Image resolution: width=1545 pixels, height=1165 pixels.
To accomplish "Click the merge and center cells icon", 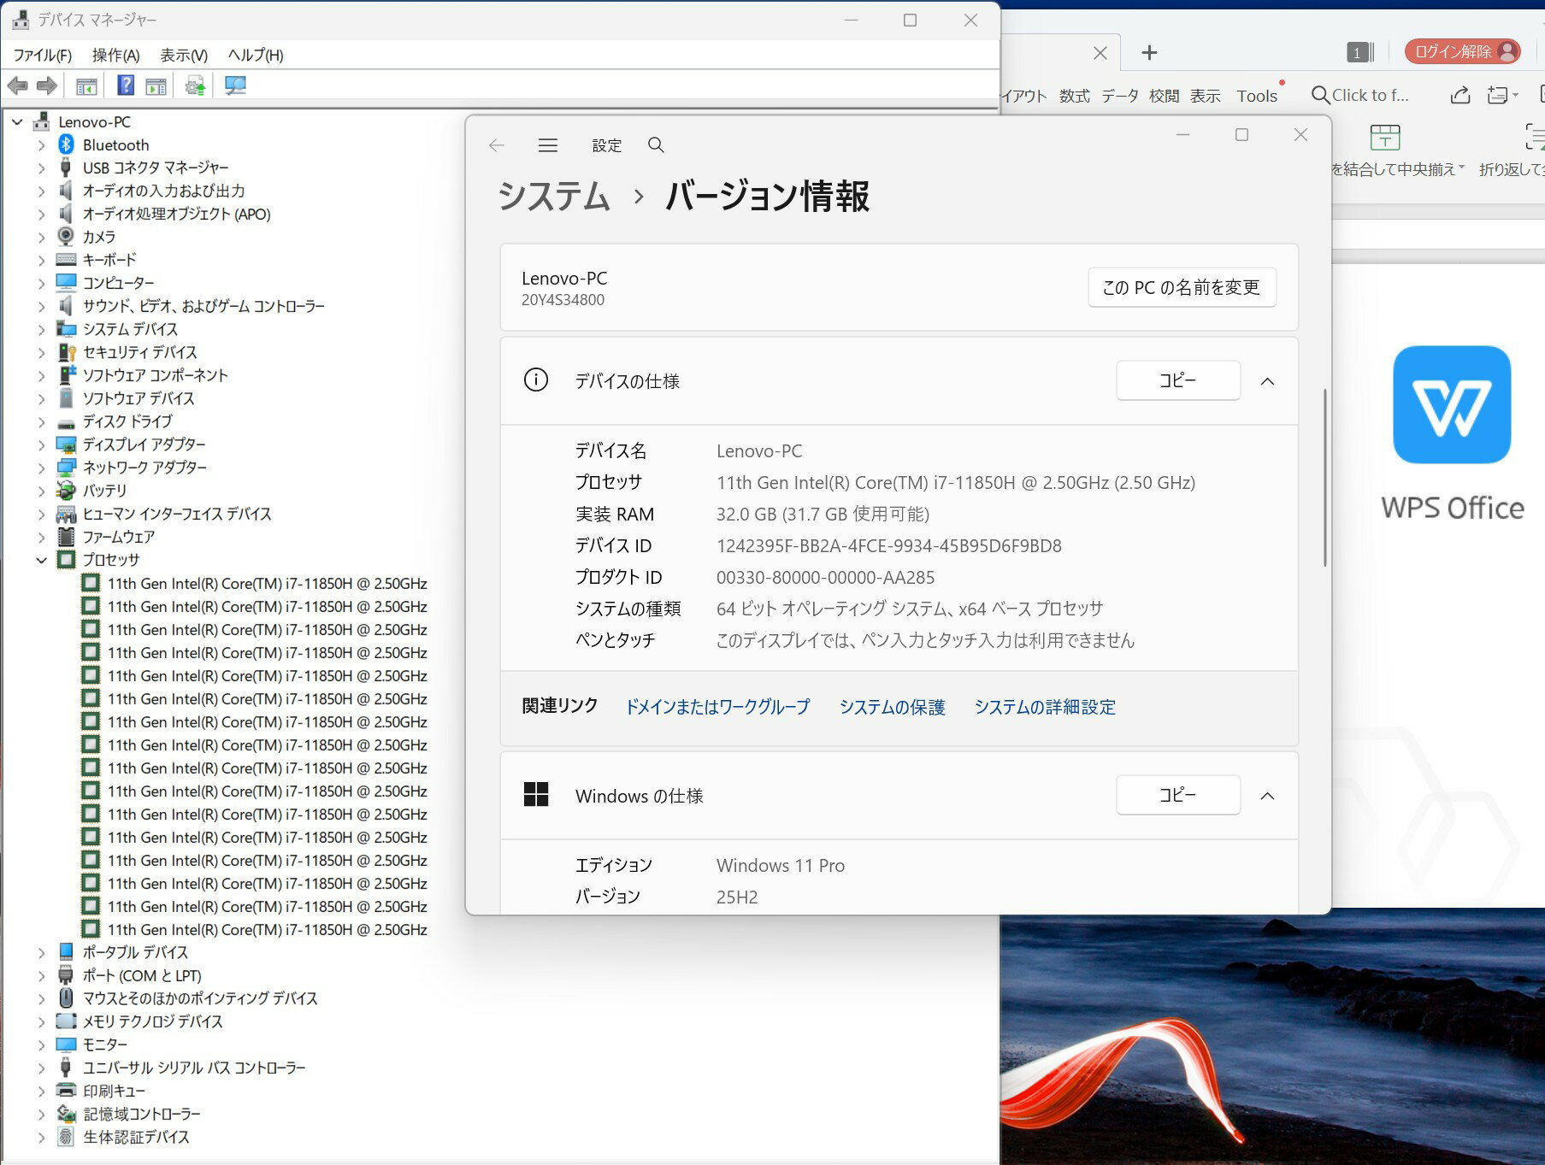I will click(x=1384, y=138).
